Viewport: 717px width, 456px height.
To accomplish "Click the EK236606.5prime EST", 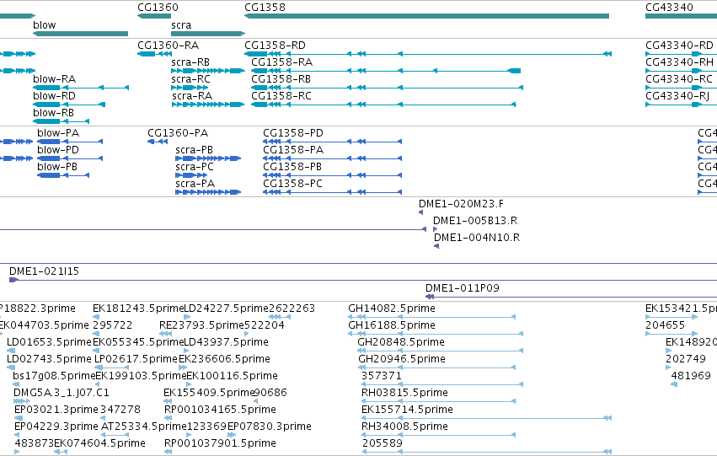I will pyautogui.click(x=183, y=367).
